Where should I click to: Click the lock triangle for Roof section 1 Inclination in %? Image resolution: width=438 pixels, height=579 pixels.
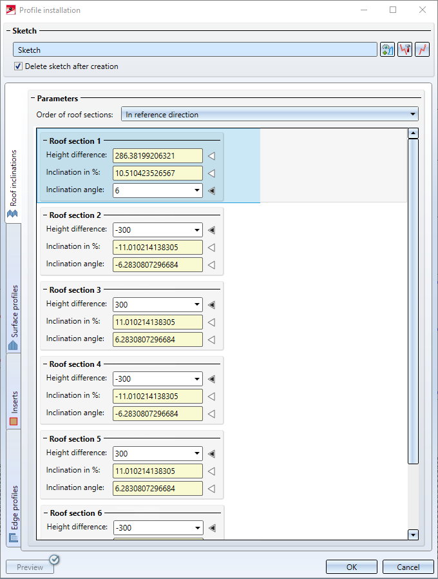pos(211,173)
